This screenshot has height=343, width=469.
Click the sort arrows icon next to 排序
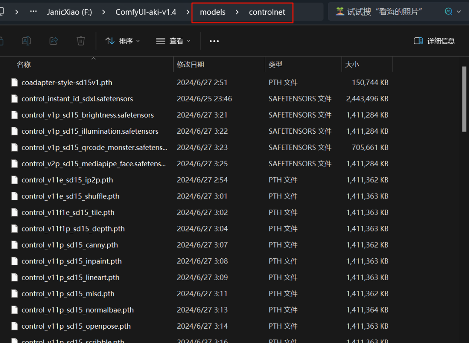[x=110, y=40]
